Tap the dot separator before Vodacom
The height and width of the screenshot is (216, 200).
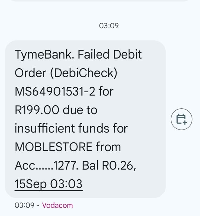38,205
